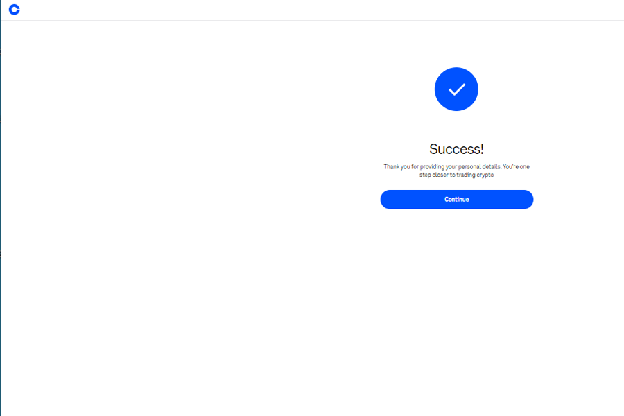Click the tick mark inside the blue circle
The image size is (624, 416).
point(457,89)
